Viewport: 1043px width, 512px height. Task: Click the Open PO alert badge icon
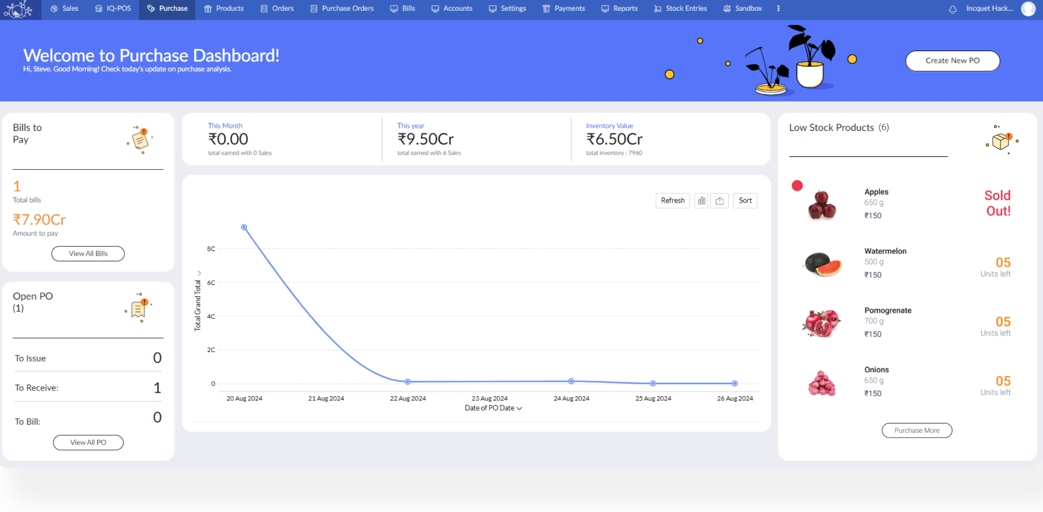[138, 308]
